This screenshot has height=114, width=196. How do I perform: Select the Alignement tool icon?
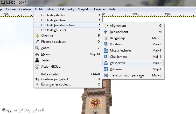click(106, 26)
